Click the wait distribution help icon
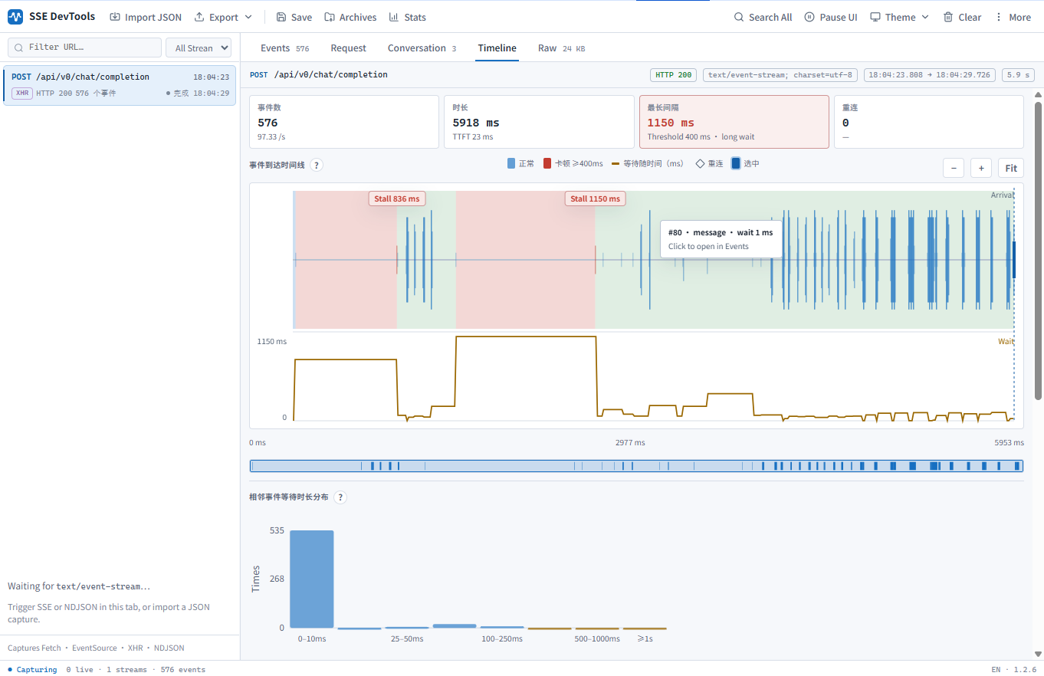The height and width of the screenshot is (676, 1044). pyautogui.click(x=340, y=497)
